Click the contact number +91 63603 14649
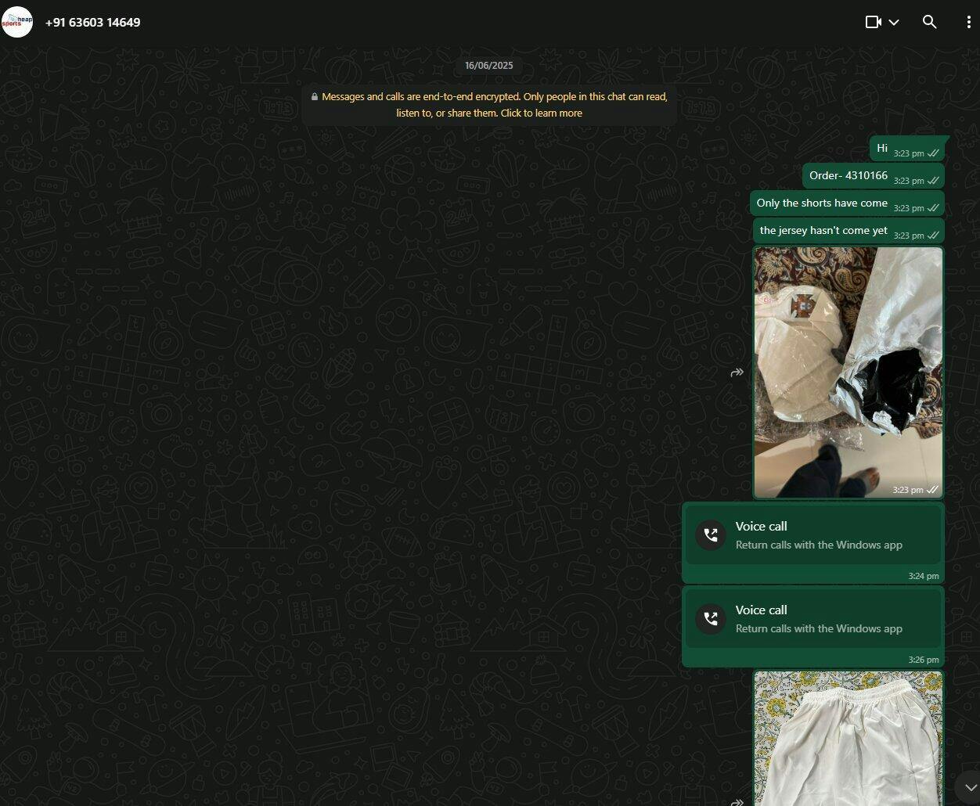980x806 pixels. pos(92,22)
